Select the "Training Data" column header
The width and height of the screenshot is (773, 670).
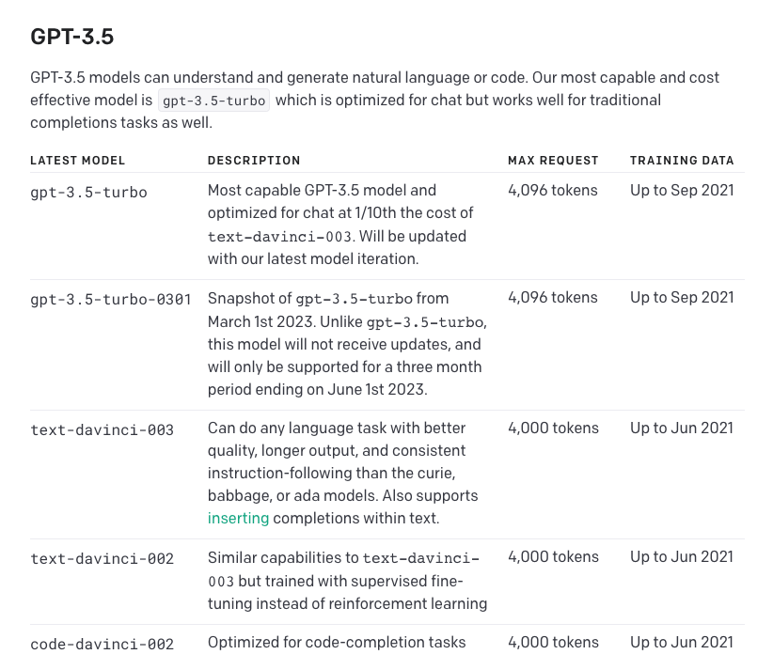[x=682, y=161]
